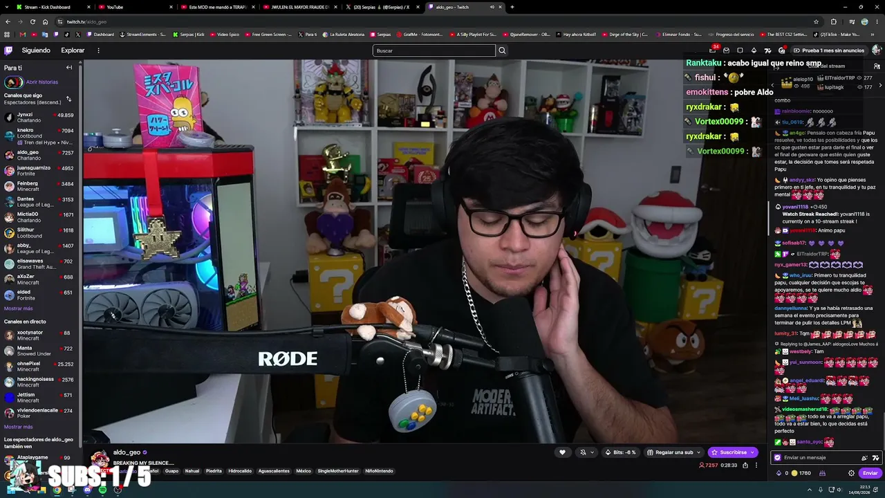This screenshot has height=498, width=885.
Task: Reload the browser page
Action: click(33, 21)
